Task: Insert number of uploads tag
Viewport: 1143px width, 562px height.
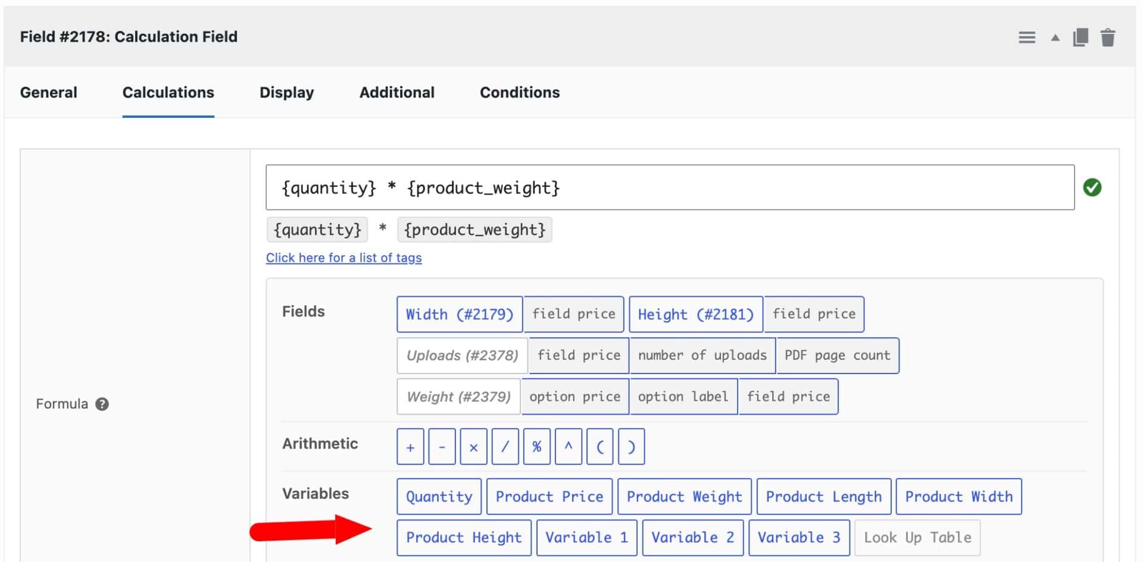Action: pyautogui.click(x=702, y=356)
